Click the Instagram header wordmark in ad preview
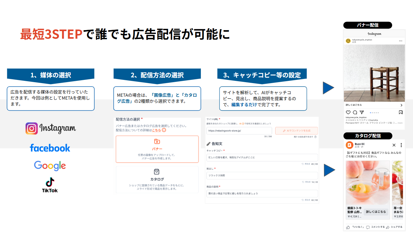 tap(374, 34)
